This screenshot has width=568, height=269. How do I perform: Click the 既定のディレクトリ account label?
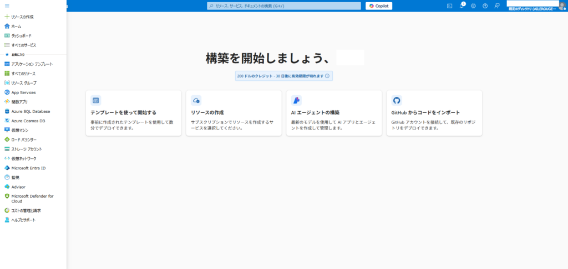tap(532, 9)
